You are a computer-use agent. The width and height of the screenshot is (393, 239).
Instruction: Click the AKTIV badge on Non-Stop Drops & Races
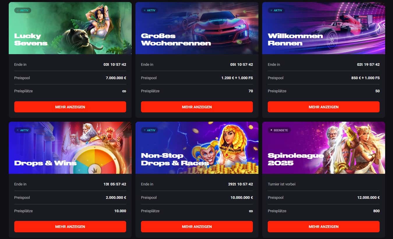click(x=149, y=130)
